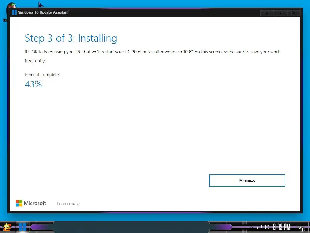Click the Microsoft logo at bottom left
Screen dimensions: 310x233
click(x=31, y=203)
